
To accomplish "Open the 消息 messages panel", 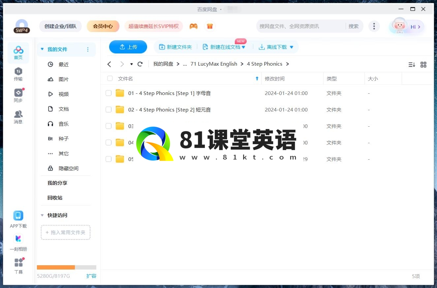I will tap(18, 117).
